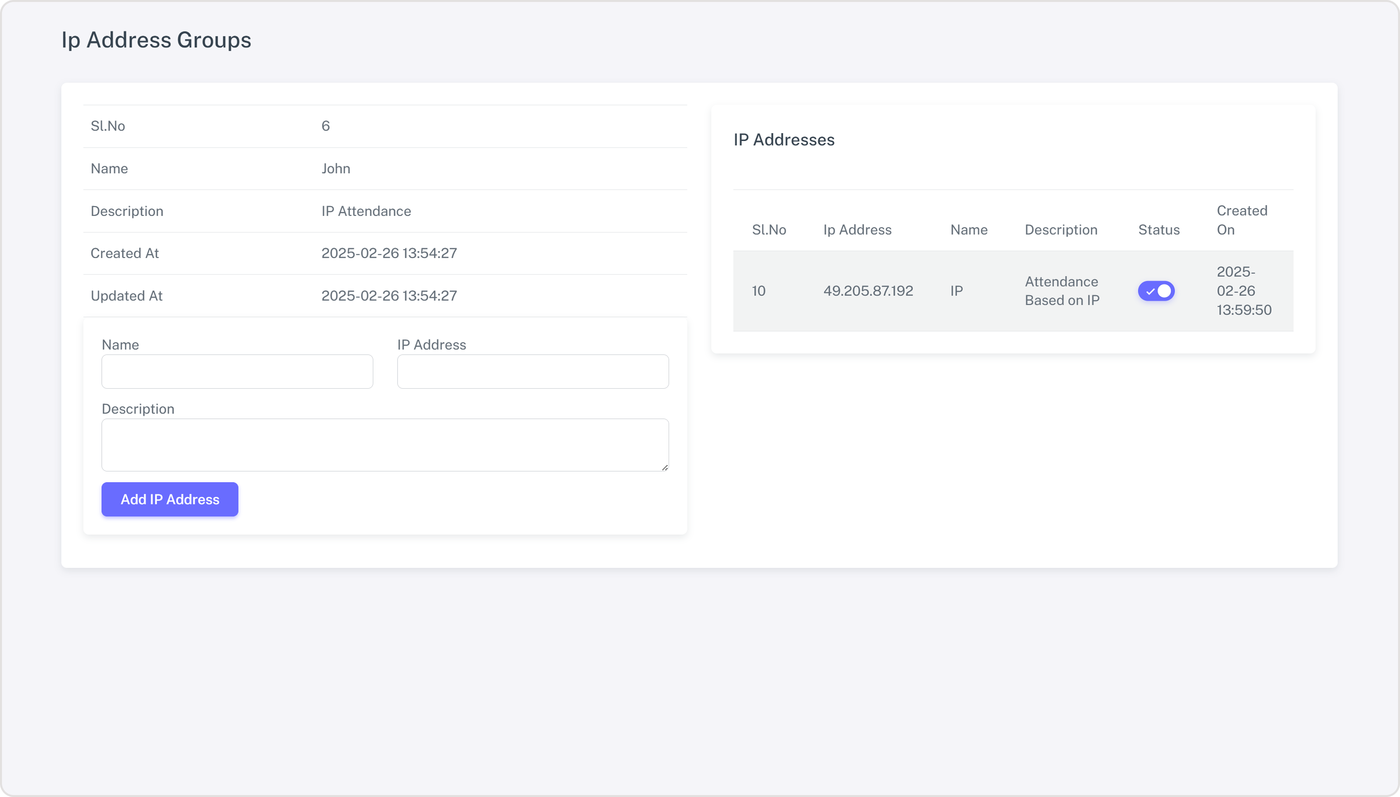This screenshot has height=797, width=1400.
Task: Click the IP Addresses panel heading
Action: tap(784, 140)
